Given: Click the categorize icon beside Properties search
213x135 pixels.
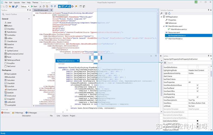Looking at the screenshot, I should [x=165, y=63].
